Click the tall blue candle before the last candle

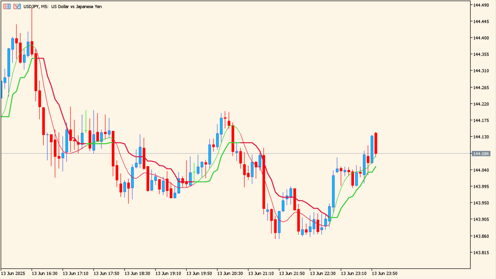[x=372, y=149]
